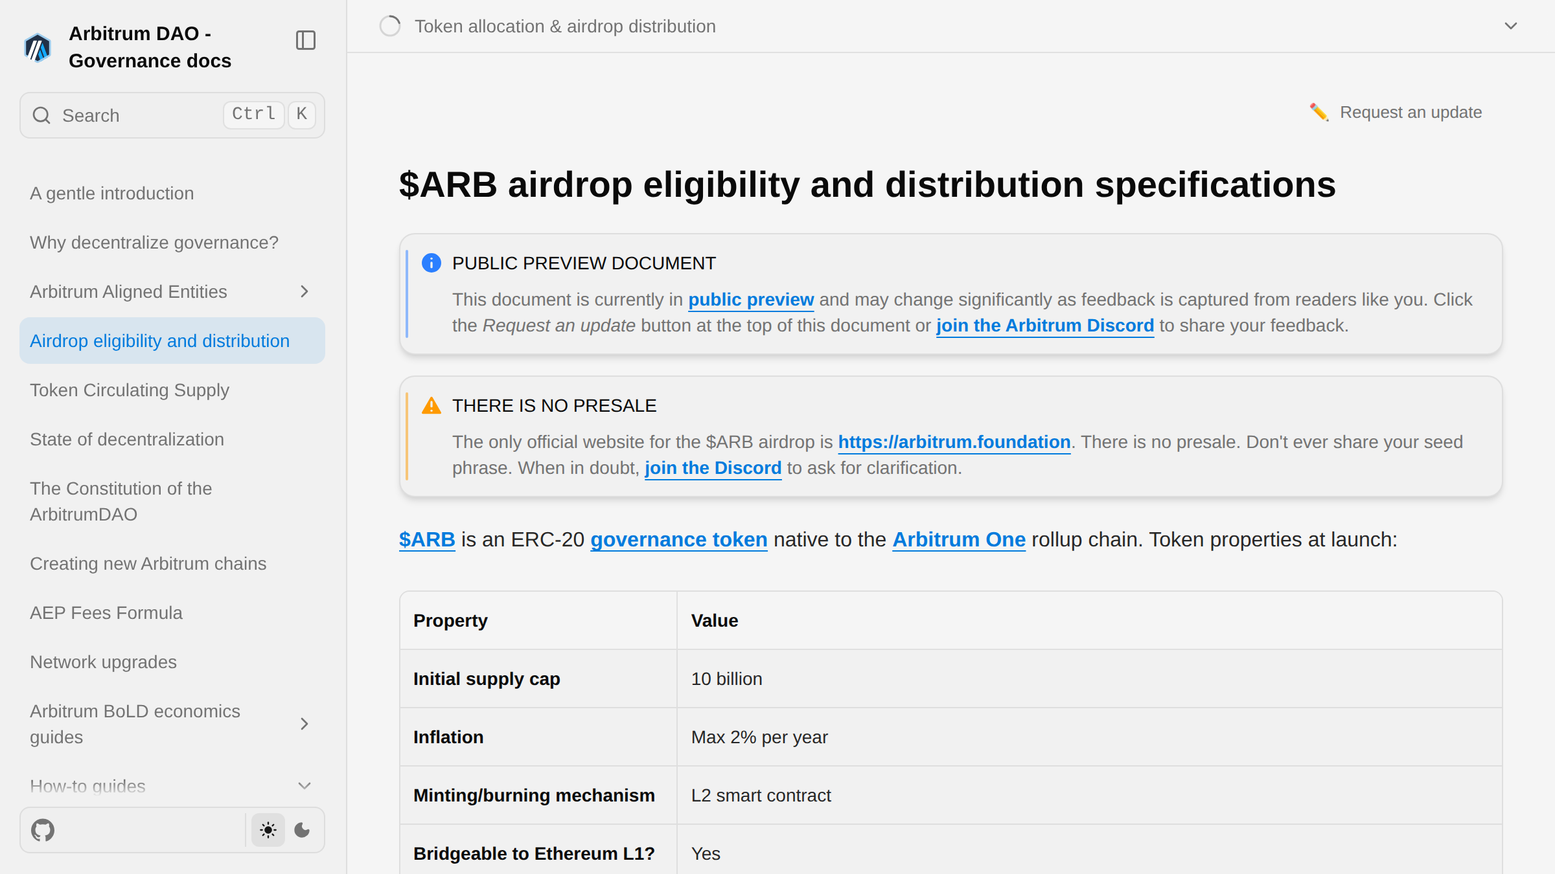Click the warning triangle in No Presale notice

(432, 405)
